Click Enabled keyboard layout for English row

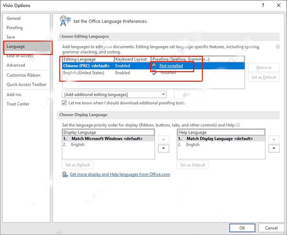click(x=122, y=73)
